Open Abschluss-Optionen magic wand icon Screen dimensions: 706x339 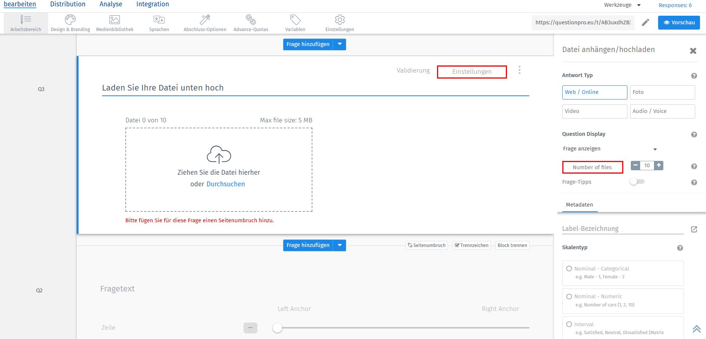point(205,19)
